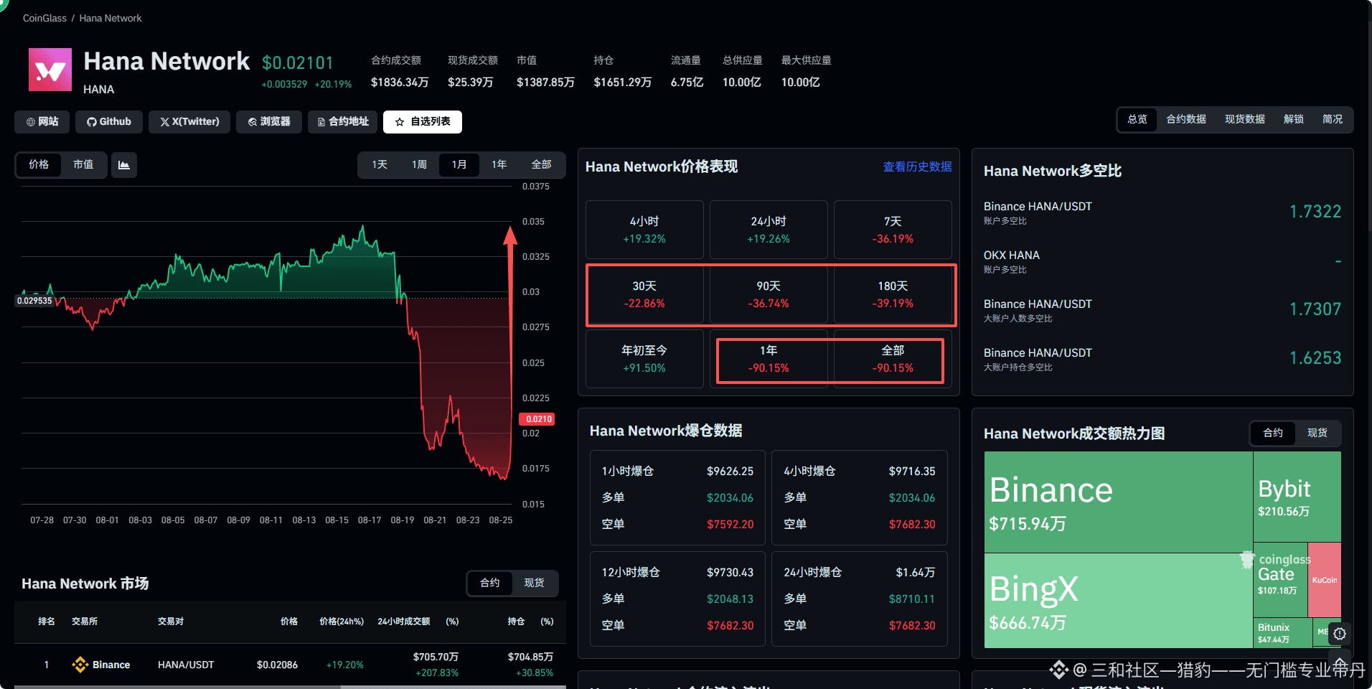Viewport: 1372px width, 689px height.
Task: Click the 合约成交额 $1836.34万 stat
Action: click(399, 71)
